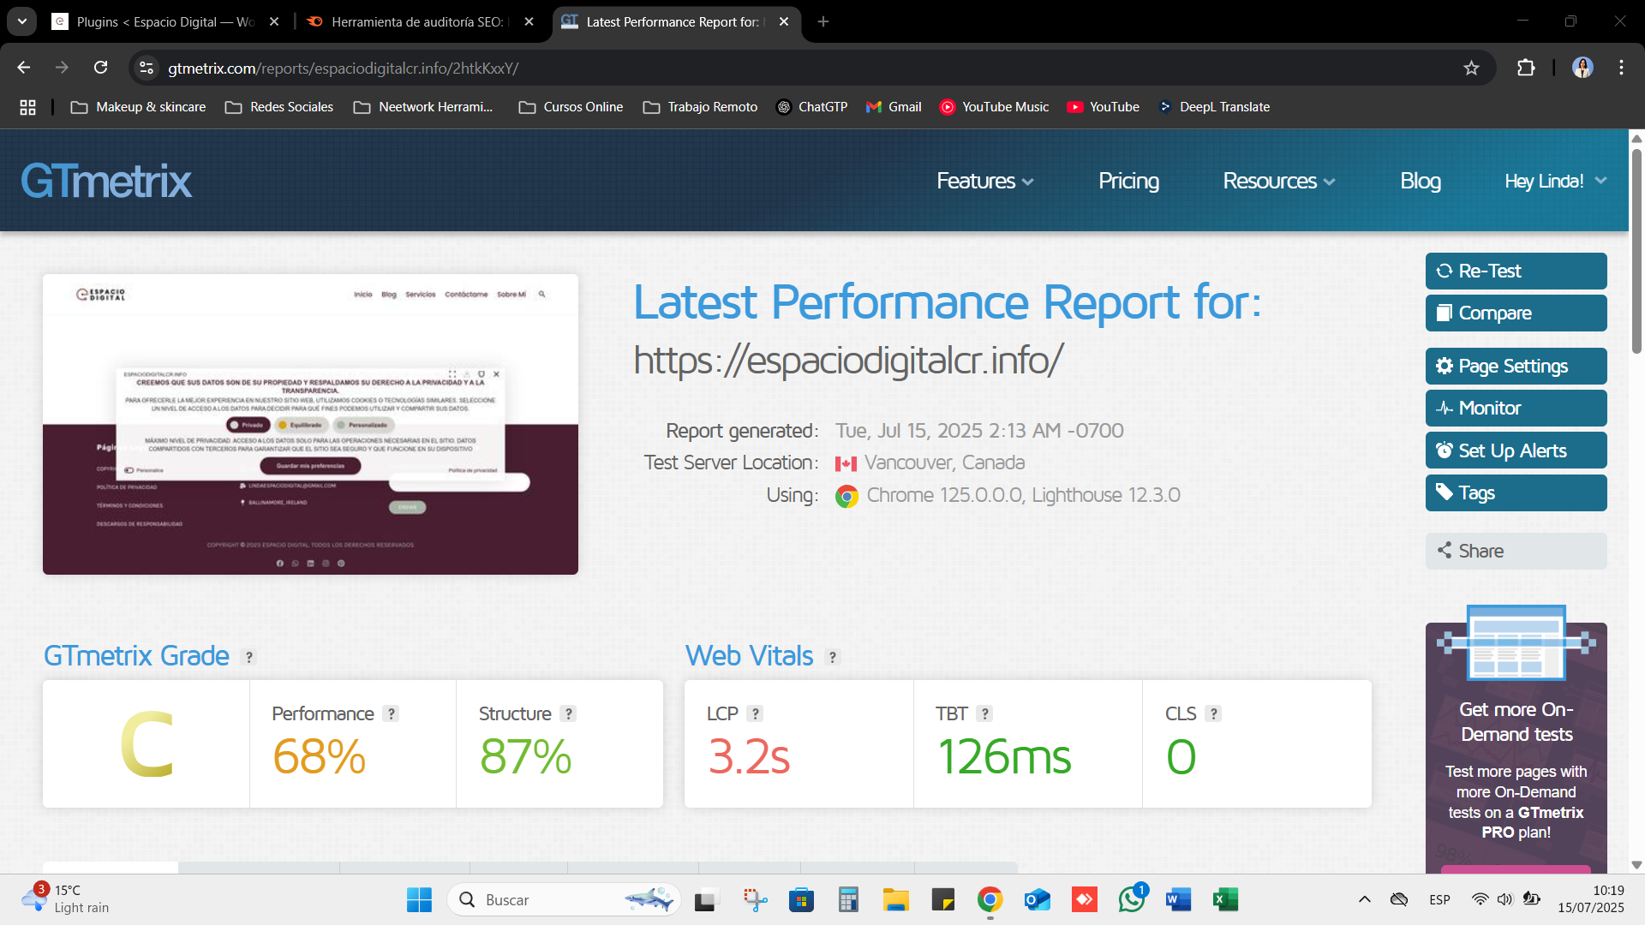Click the Compare button

1516,313
